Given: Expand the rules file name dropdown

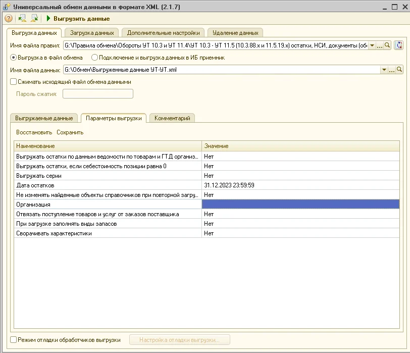Looking at the screenshot, I should [373, 45].
